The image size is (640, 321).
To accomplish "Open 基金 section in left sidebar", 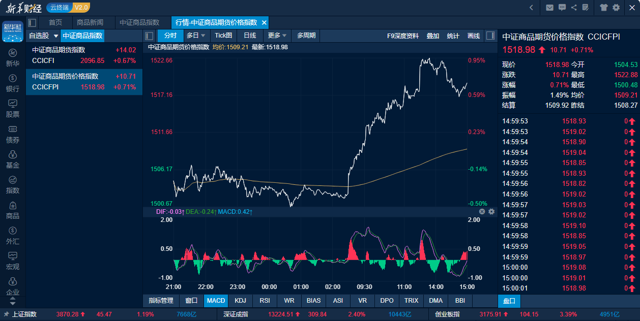I will 13,159.
